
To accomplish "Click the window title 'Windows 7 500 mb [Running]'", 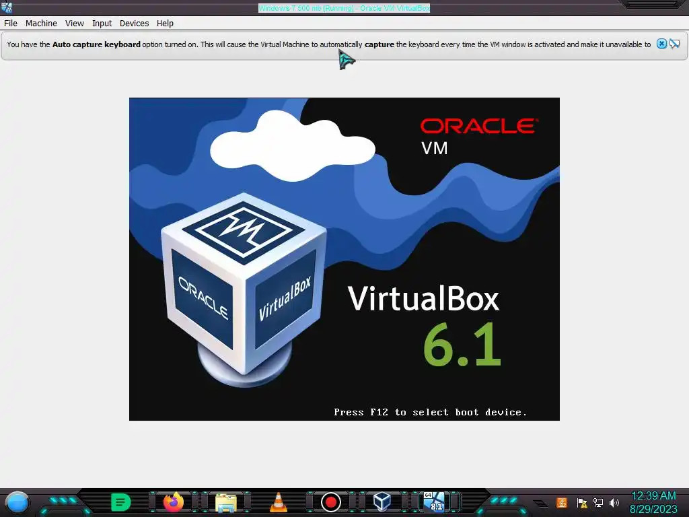I will coord(306,8).
